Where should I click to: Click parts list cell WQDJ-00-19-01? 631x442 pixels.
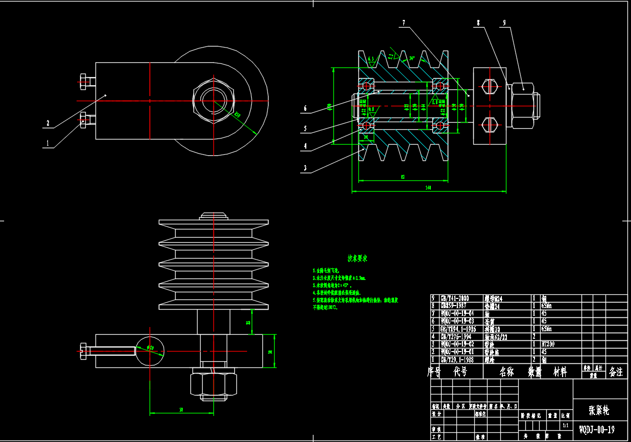click(457, 352)
